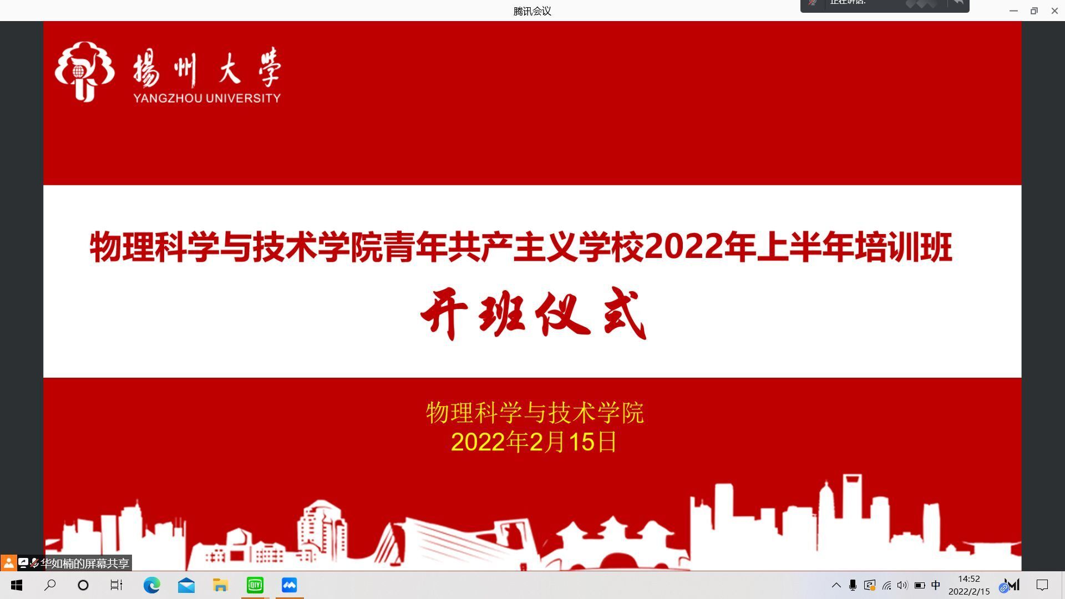Click the screen share indicator icon
Screen dimensions: 1065x599
(x=23, y=564)
